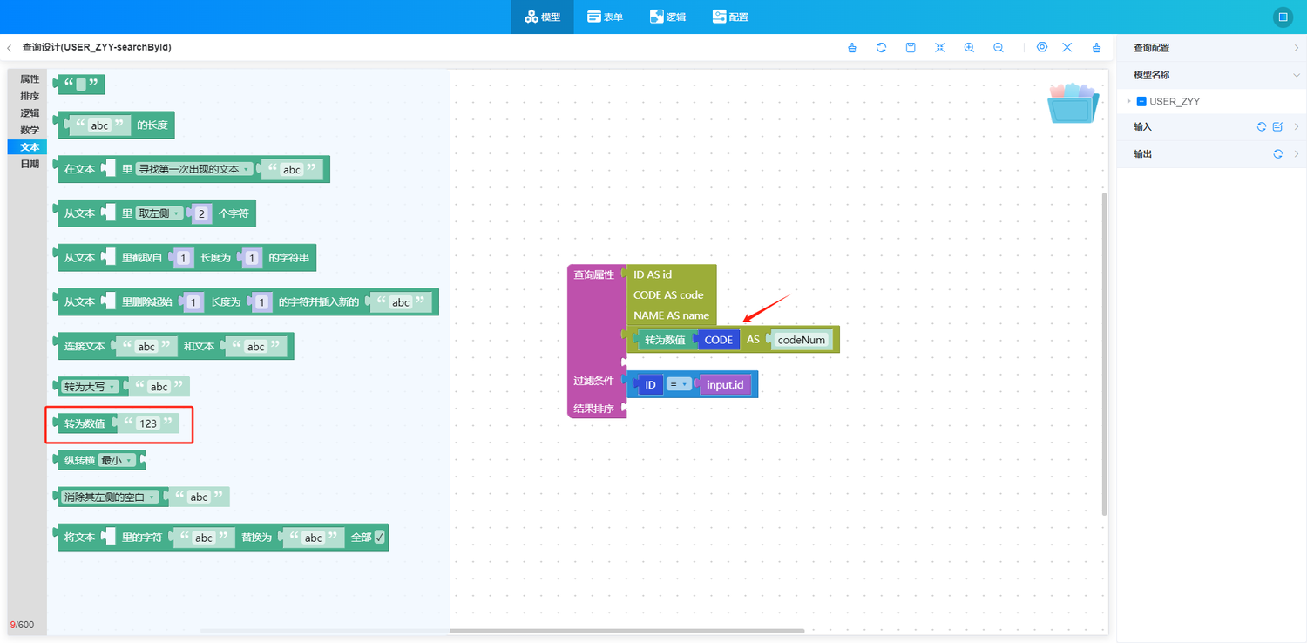Expand the USER_ZYY tree node arrow
This screenshot has height=643, width=1307.
[1128, 101]
